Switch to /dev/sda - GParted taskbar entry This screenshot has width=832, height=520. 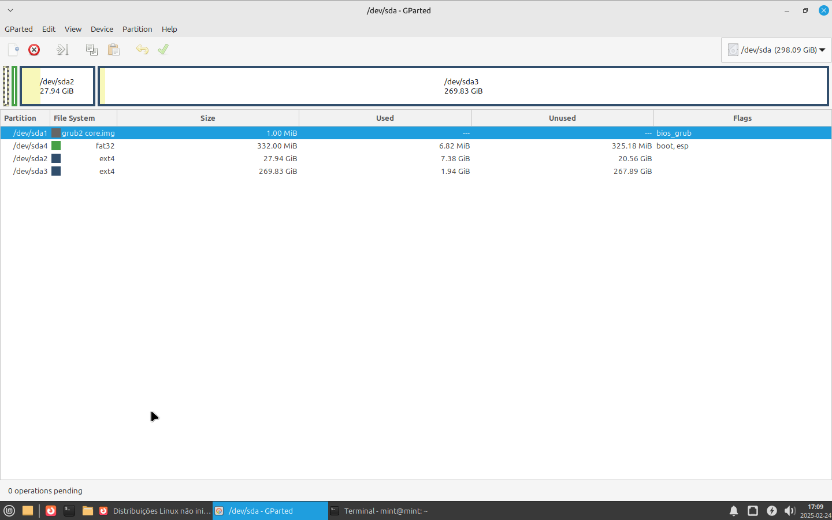pyautogui.click(x=270, y=511)
